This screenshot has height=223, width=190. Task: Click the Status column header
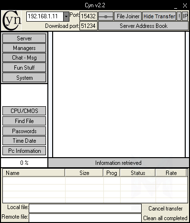pyautogui.click(x=138, y=173)
